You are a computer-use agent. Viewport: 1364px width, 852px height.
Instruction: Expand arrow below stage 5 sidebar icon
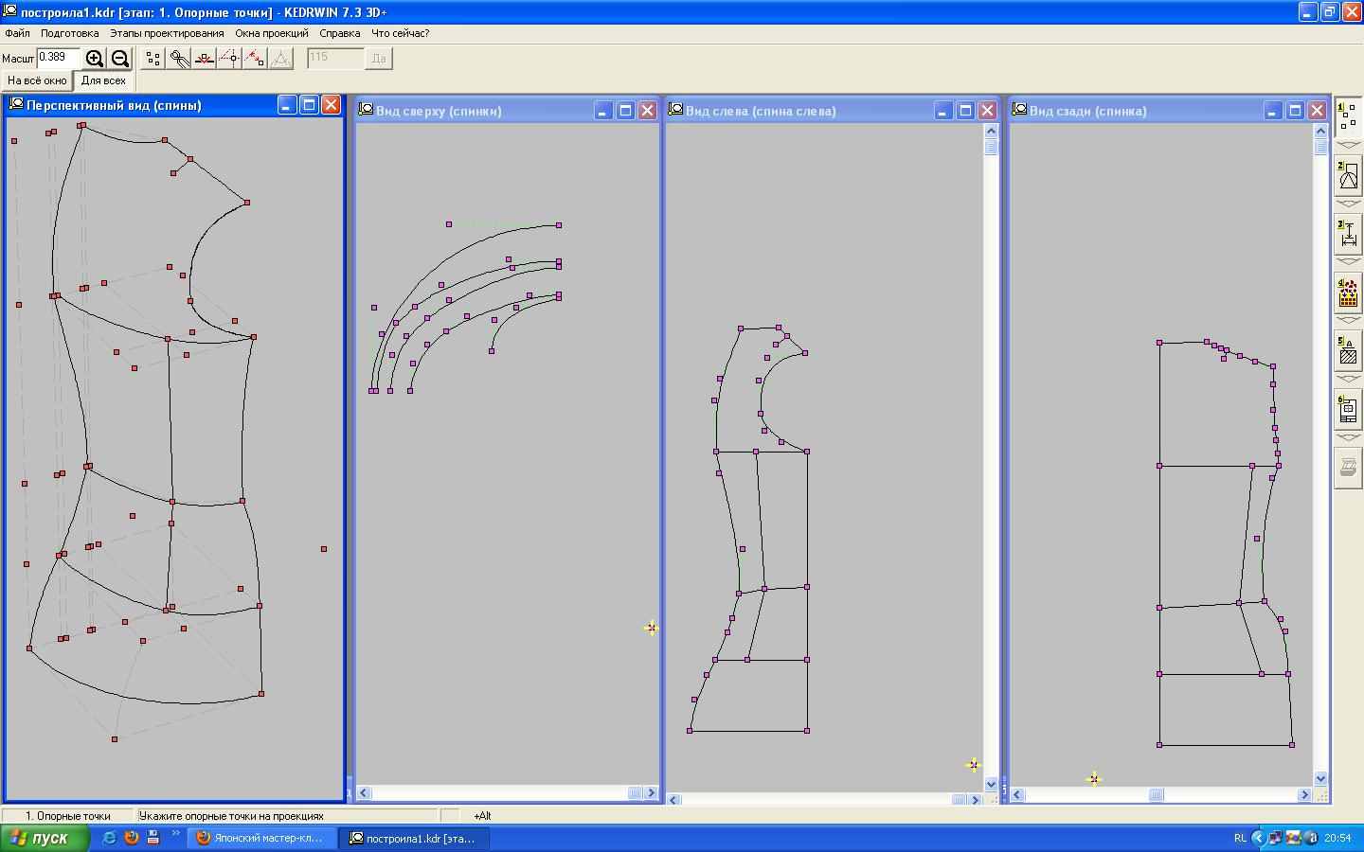point(1348,379)
